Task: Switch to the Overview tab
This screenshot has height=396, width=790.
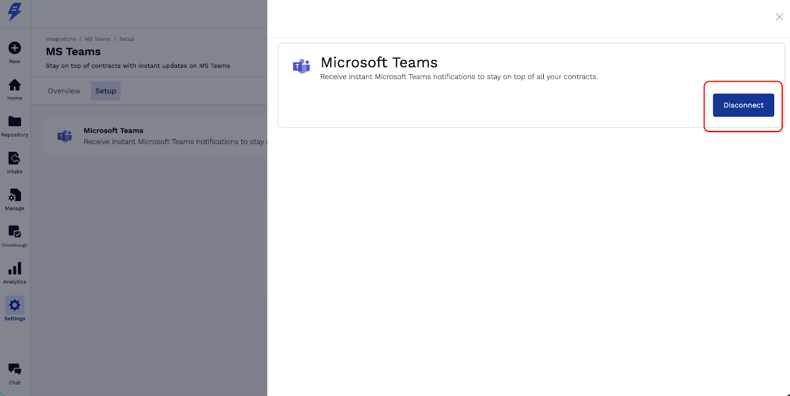Action: pos(64,91)
